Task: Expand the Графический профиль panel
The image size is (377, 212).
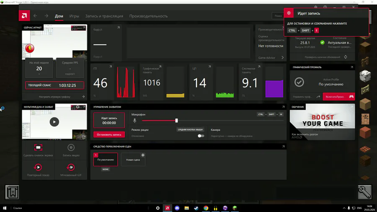Action: (x=351, y=67)
